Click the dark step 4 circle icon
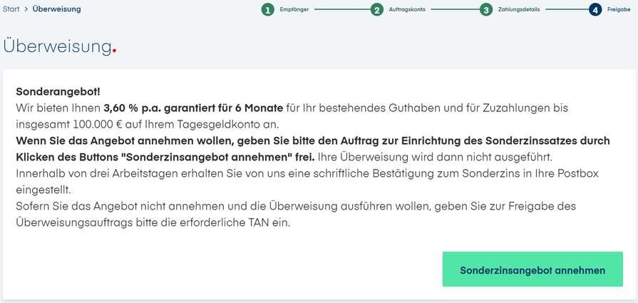This screenshot has height=303, width=638. [595, 10]
